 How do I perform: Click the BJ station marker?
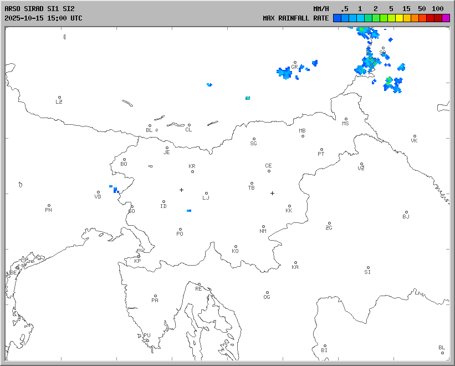point(406,212)
